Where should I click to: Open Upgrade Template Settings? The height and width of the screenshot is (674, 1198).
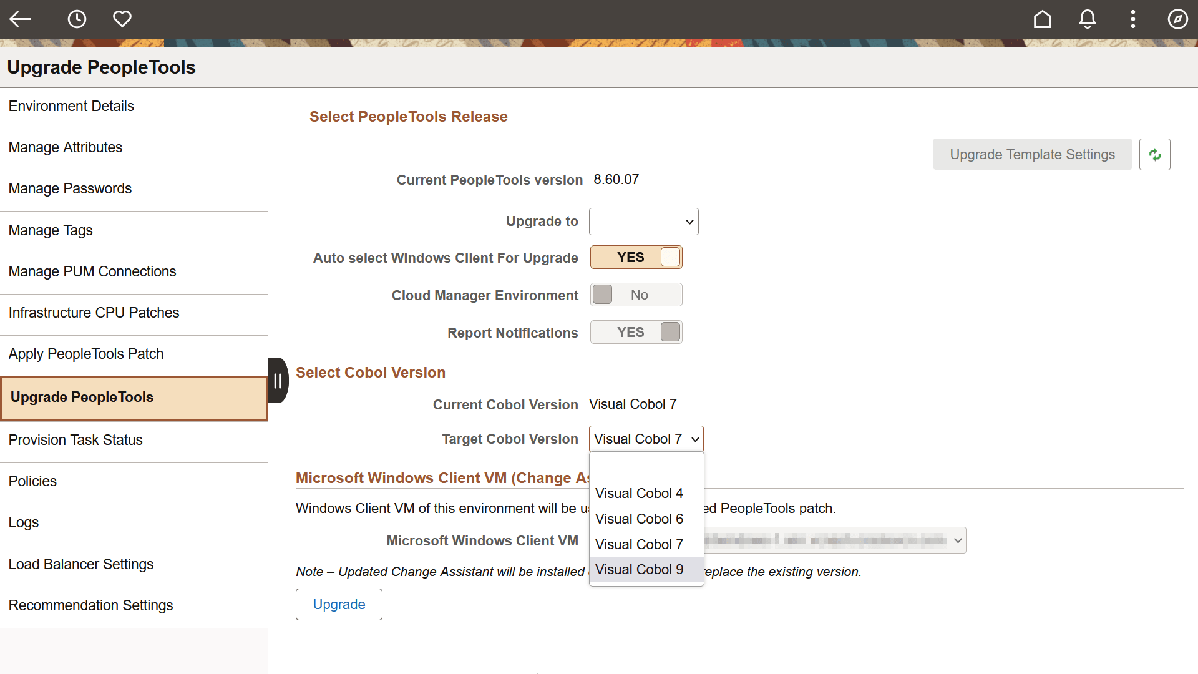tap(1032, 154)
